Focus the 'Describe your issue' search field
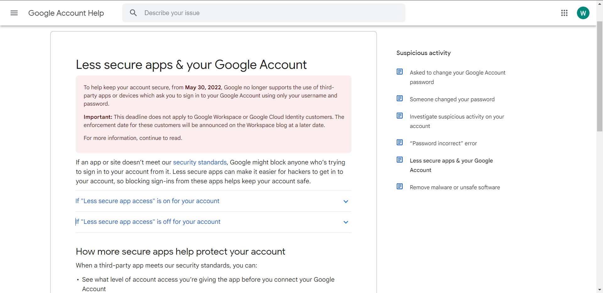The width and height of the screenshot is (603, 293). [x=264, y=13]
